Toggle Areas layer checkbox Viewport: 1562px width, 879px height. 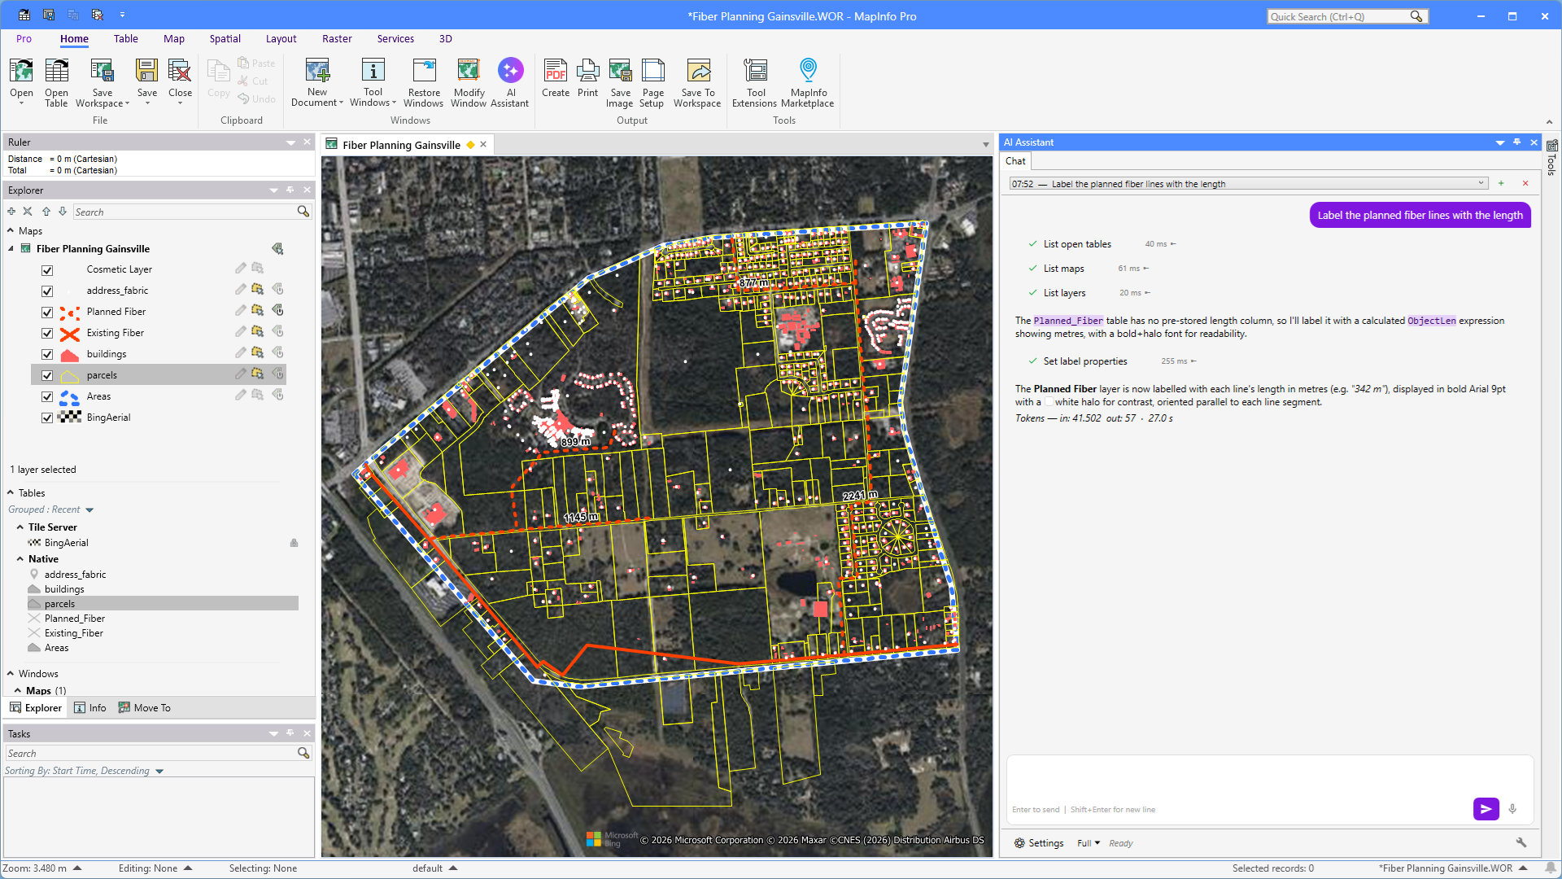pyautogui.click(x=47, y=397)
